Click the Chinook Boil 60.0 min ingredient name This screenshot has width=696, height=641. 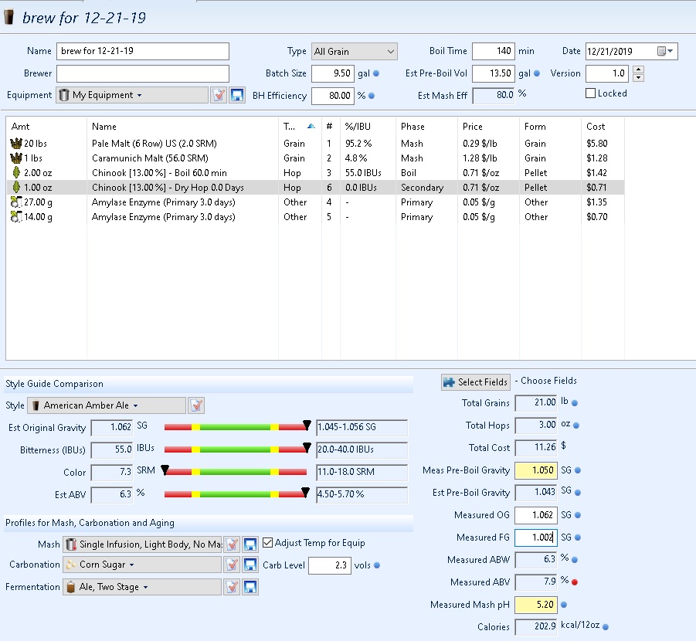pyautogui.click(x=159, y=173)
